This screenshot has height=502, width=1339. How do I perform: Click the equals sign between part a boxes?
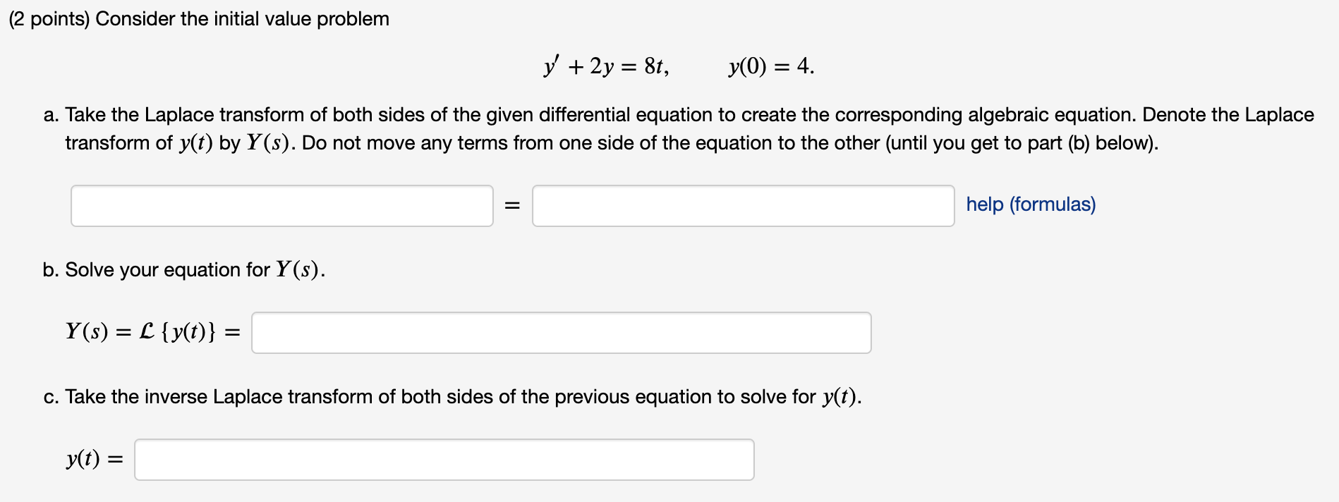click(x=512, y=205)
